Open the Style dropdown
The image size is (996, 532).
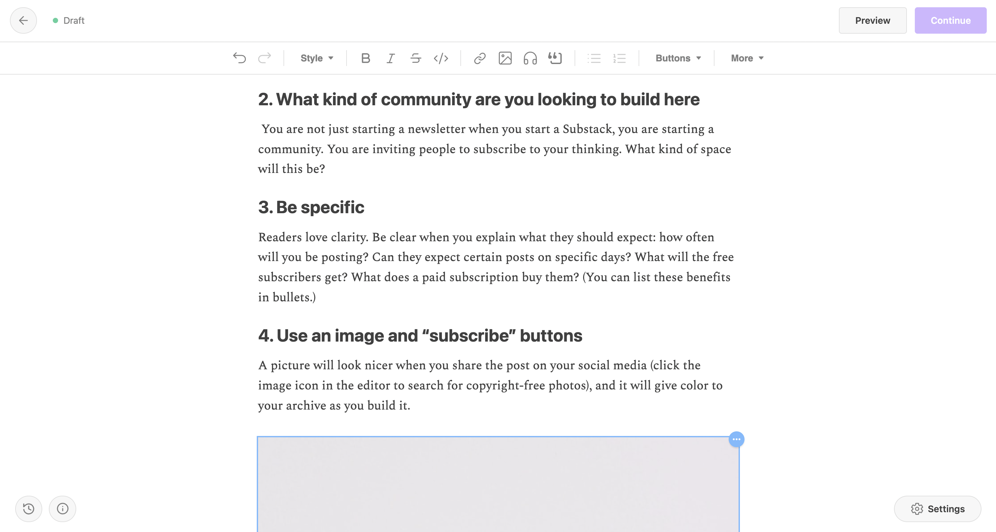click(317, 58)
